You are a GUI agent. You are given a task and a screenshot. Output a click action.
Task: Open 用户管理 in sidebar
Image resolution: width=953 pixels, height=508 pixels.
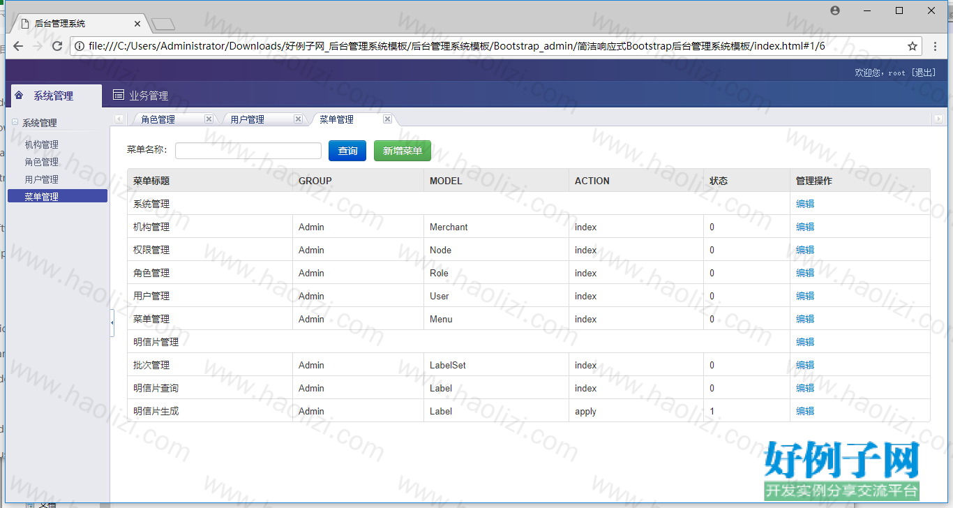point(42,179)
